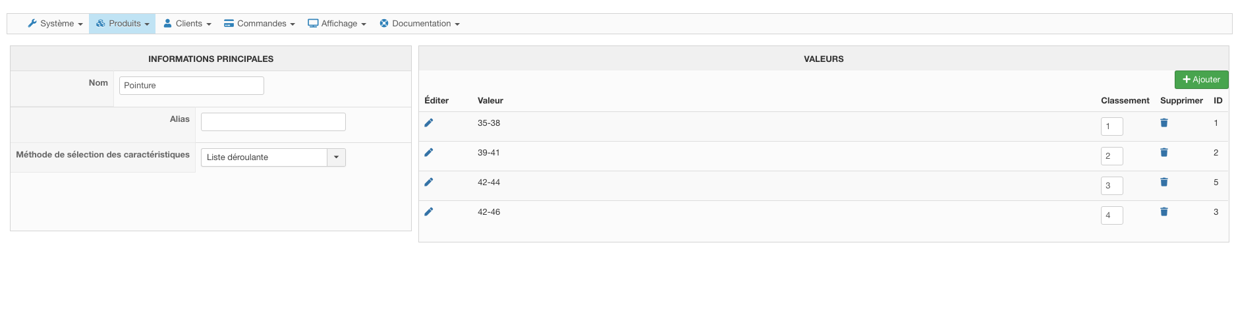Viewport: 1234px width, 309px height.
Task: Remove the 39-41 value using trash icon
Action: click(1164, 153)
